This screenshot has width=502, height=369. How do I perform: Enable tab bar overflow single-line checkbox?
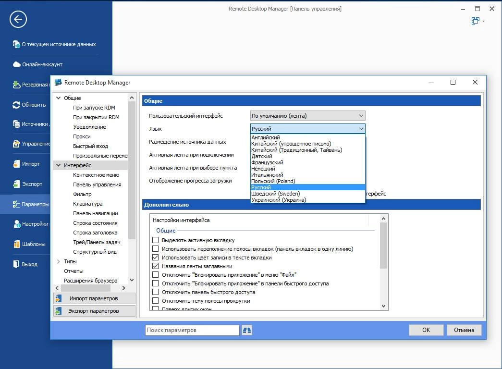click(x=155, y=248)
